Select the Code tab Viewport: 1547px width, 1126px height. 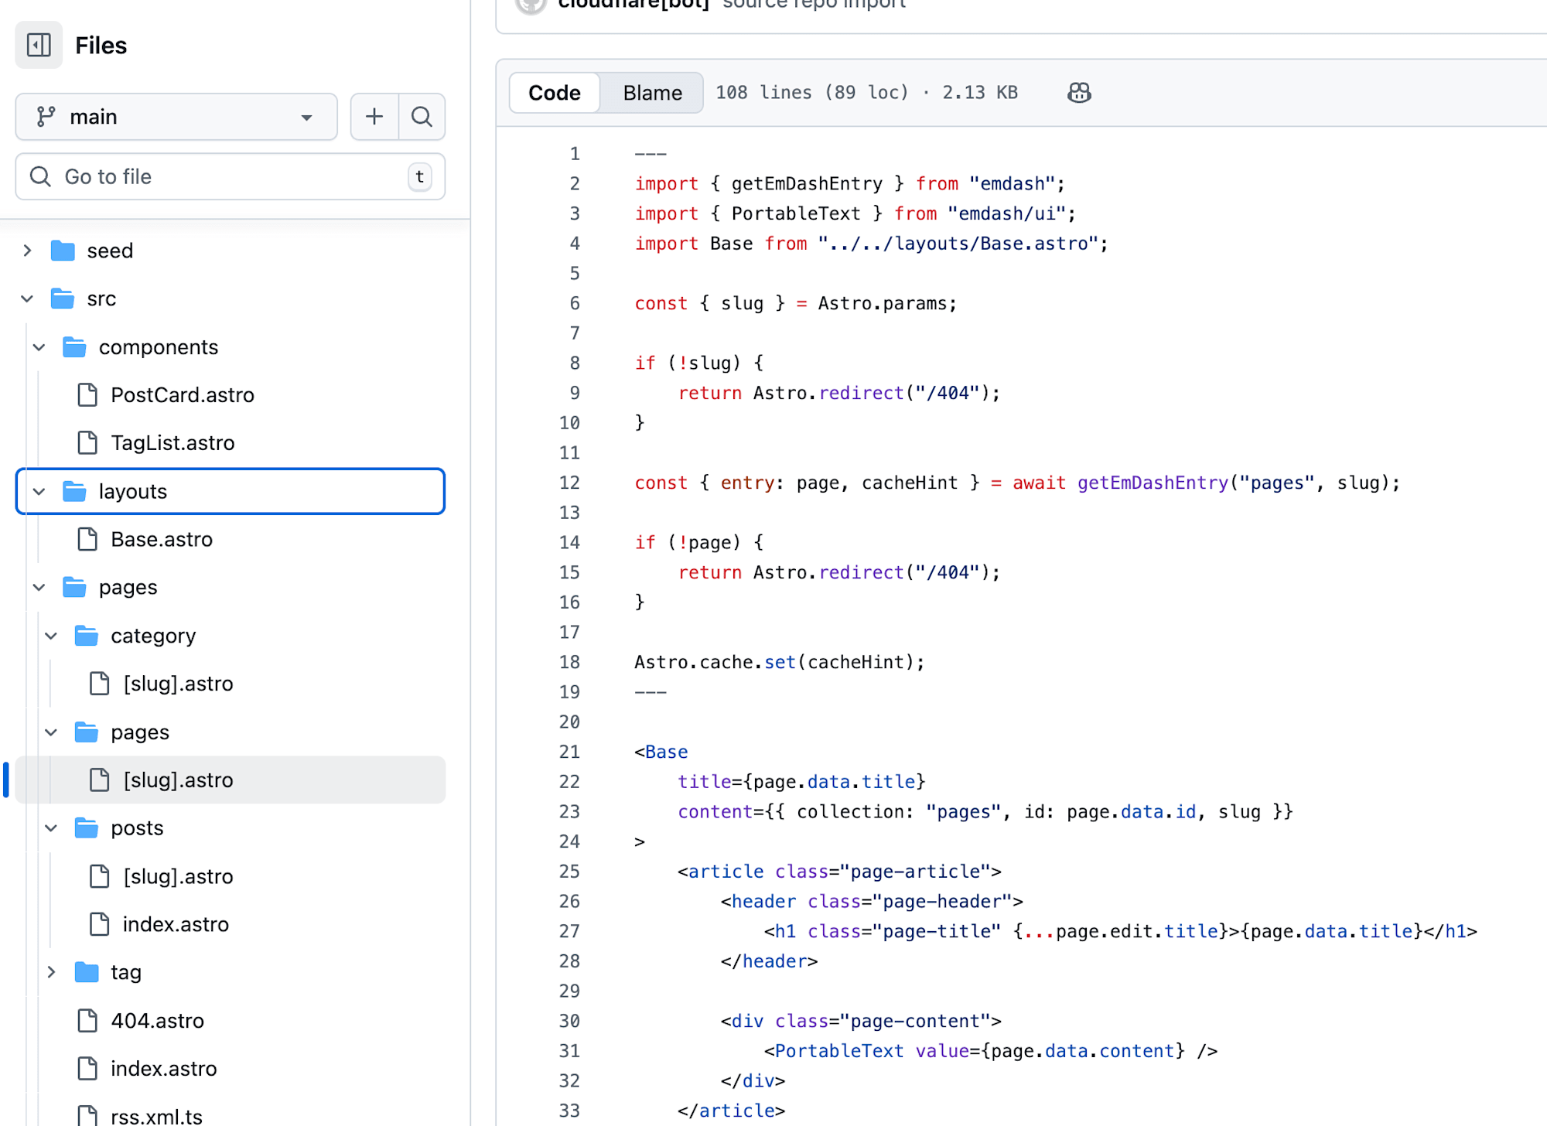point(554,92)
